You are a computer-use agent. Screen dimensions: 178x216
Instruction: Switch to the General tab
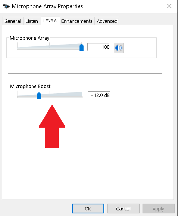pyautogui.click(x=13, y=21)
